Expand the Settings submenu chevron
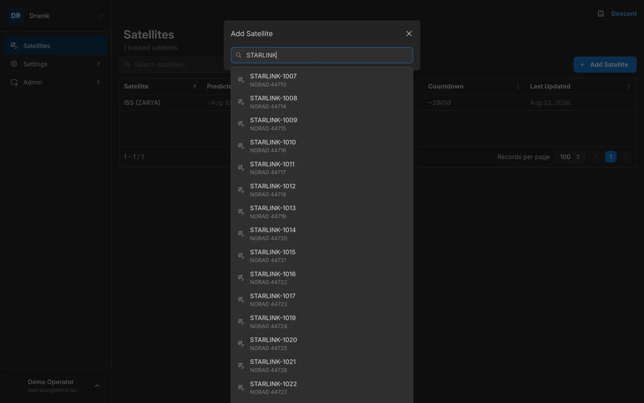 click(x=98, y=64)
